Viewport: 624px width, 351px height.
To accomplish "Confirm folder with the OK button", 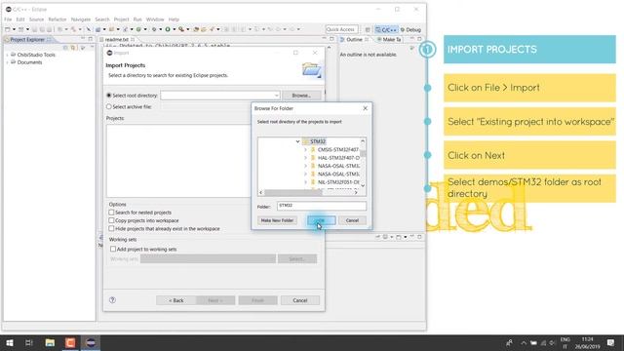I will (x=321, y=220).
